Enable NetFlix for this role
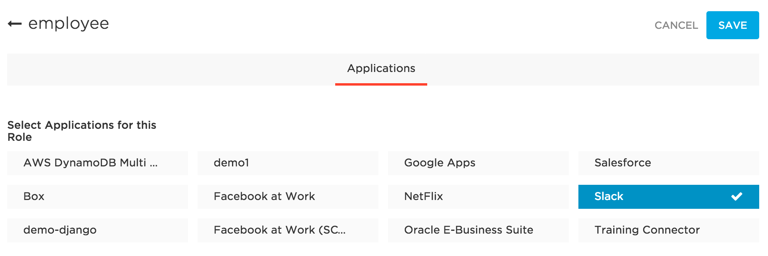 478,196
